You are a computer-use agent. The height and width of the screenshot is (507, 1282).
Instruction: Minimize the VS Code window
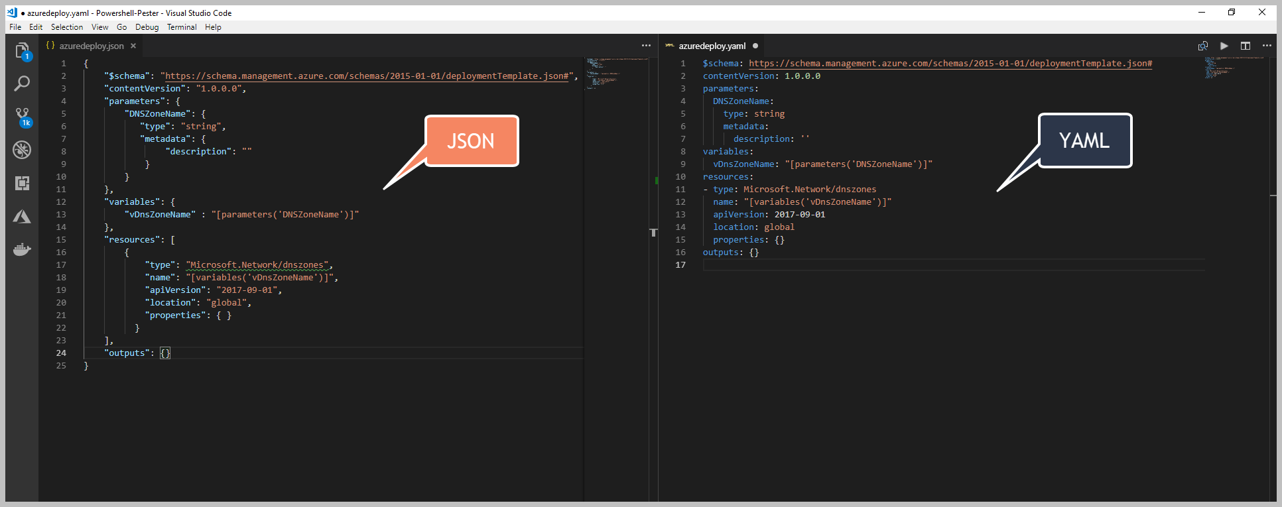[1202, 12]
